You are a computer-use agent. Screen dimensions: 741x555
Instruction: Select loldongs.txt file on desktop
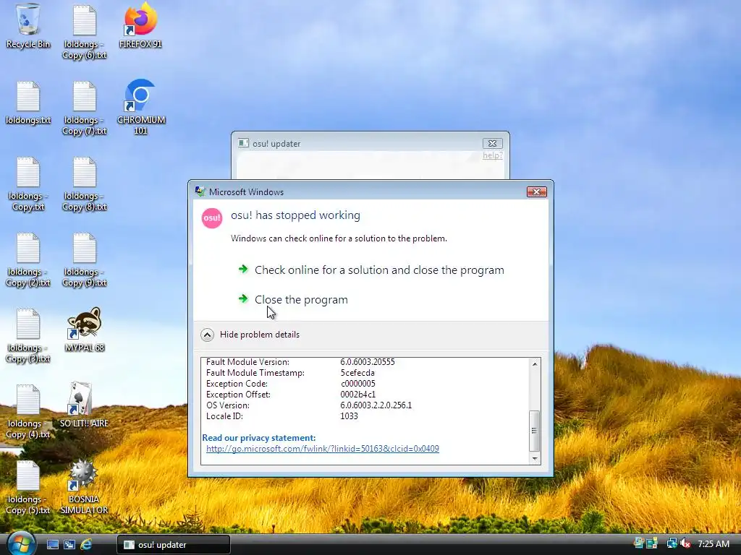(x=28, y=103)
